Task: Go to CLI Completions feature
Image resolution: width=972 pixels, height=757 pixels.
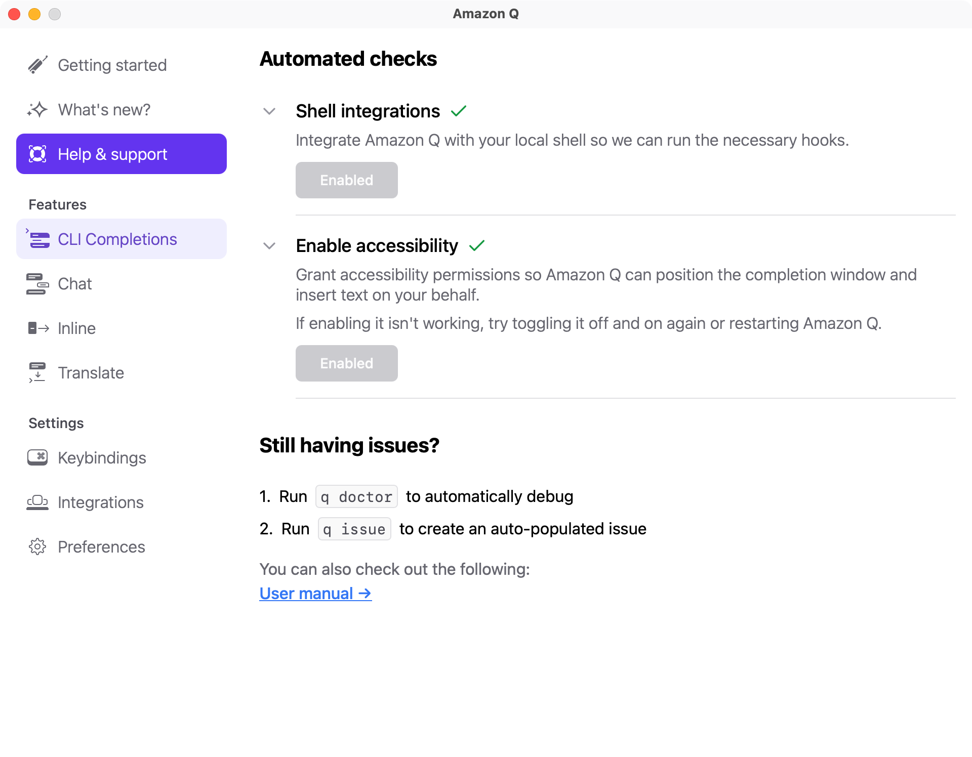Action: (121, 239)
